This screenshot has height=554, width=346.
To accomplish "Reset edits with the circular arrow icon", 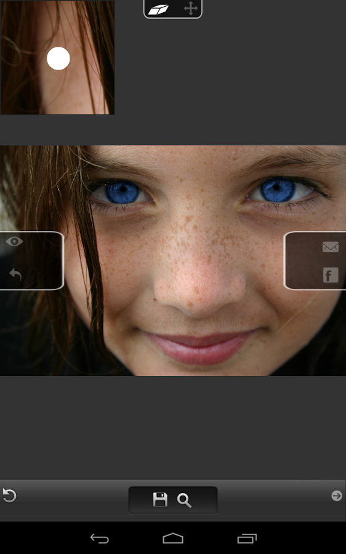I will click(x=9, y=495).
